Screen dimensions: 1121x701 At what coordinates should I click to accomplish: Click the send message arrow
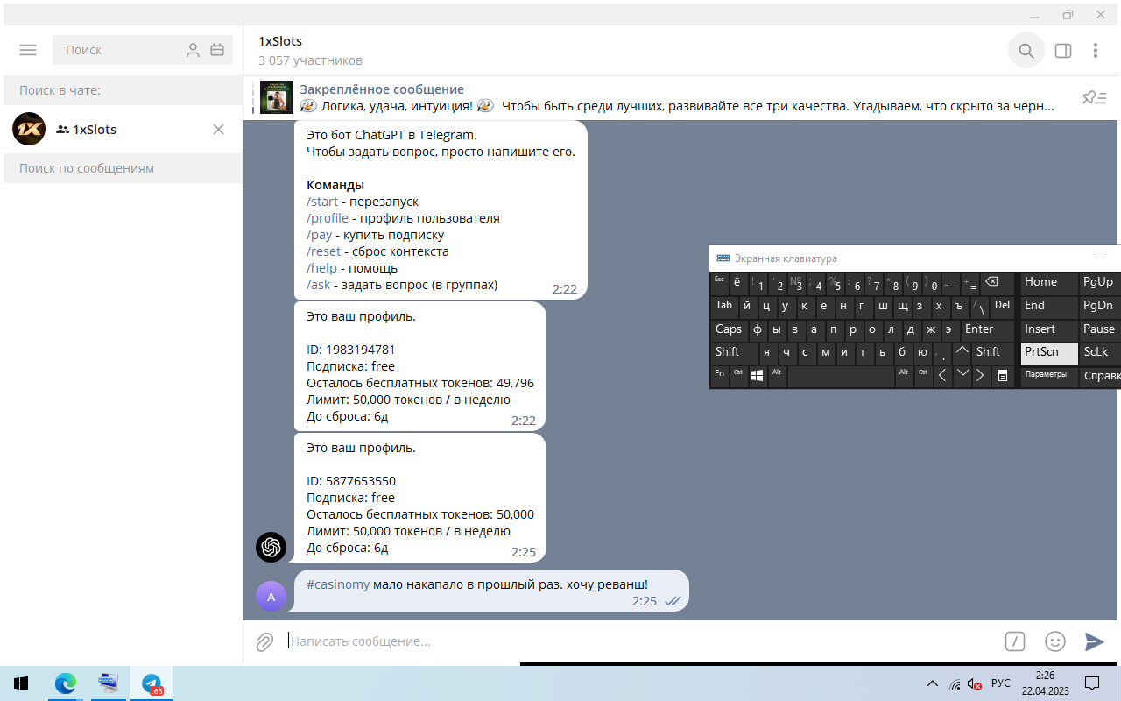pos(1094,641)
